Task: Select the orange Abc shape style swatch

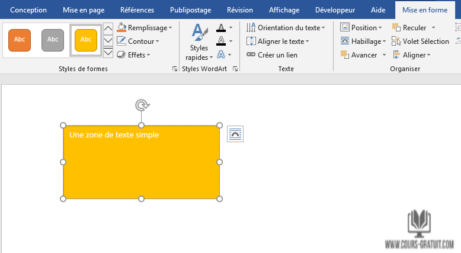Action: (20, 40)
